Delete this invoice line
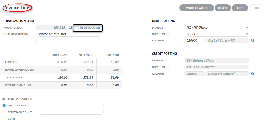The width and height of the screenshot is (269, 125). point(223,8)
